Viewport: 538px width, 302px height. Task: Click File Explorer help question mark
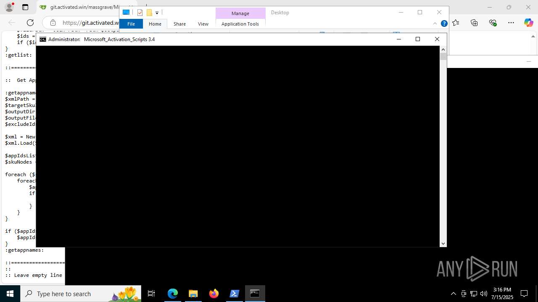coord(444,24)
